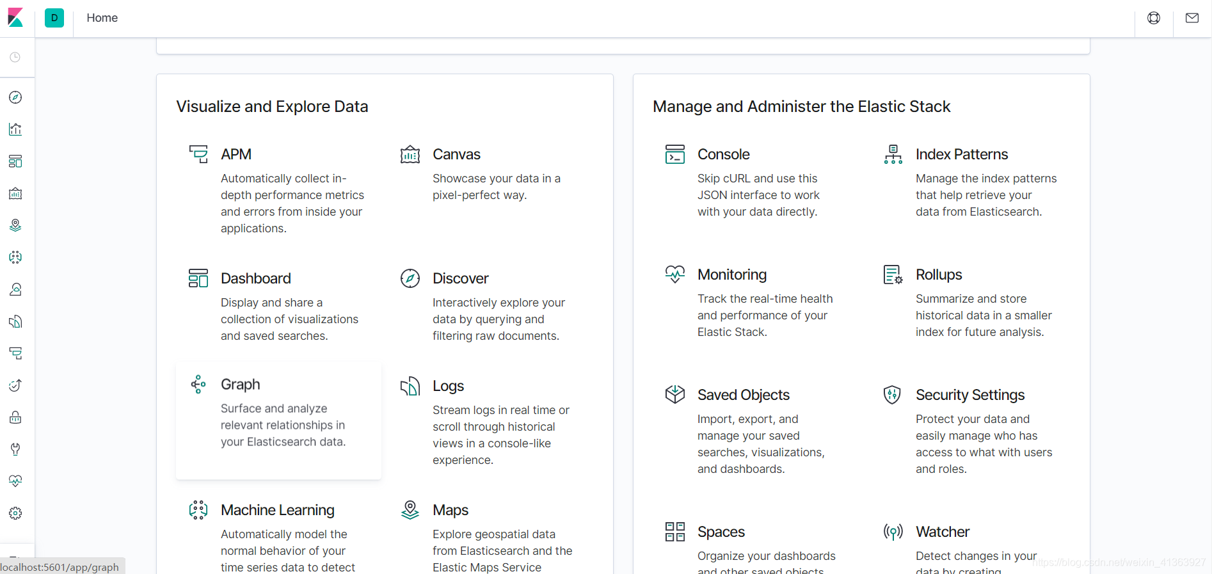Open the Watcher title link

[943, 532]
